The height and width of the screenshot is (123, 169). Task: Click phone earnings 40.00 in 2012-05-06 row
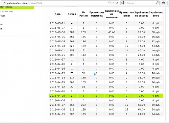point(112,32)
